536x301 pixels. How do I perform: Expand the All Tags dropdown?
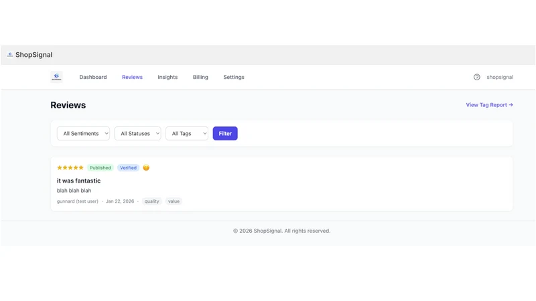point(187,133)
